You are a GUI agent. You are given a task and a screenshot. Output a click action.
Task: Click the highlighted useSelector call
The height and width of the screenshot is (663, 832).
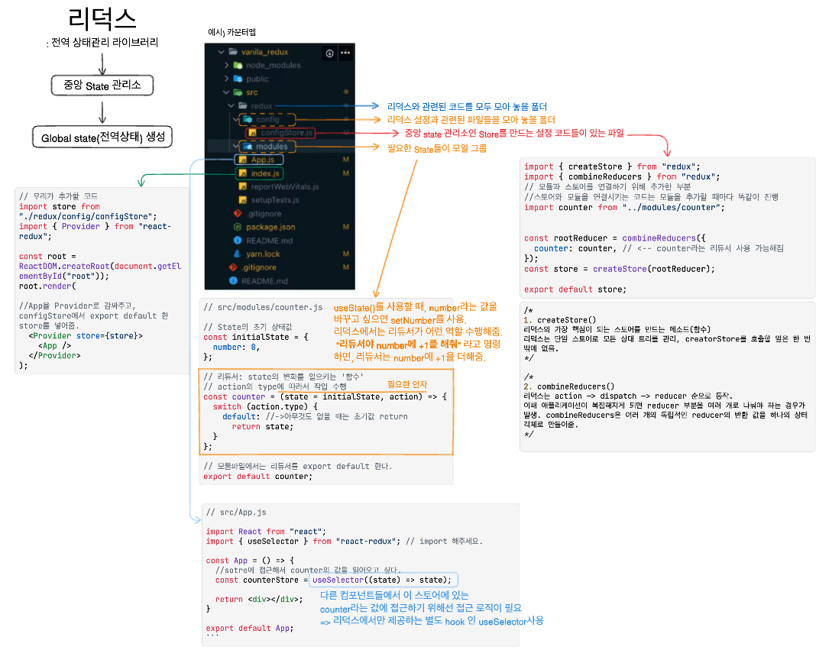[383, 581]
